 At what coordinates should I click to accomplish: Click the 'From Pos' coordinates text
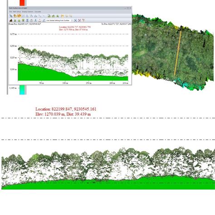pos(25,24)
